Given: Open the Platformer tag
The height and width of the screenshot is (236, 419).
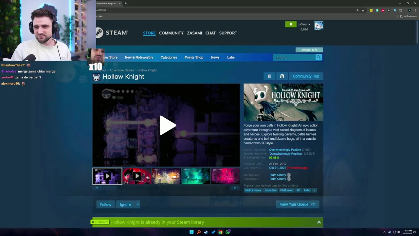Looking at the screenshot, I should [286, 190].
